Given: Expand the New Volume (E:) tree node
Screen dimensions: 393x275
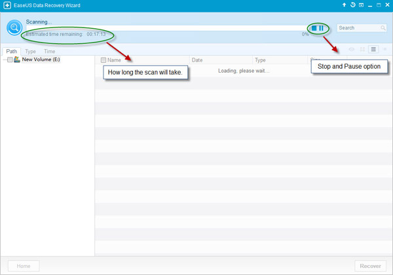Looking at the screenshot, I should [x=4, y=60].
